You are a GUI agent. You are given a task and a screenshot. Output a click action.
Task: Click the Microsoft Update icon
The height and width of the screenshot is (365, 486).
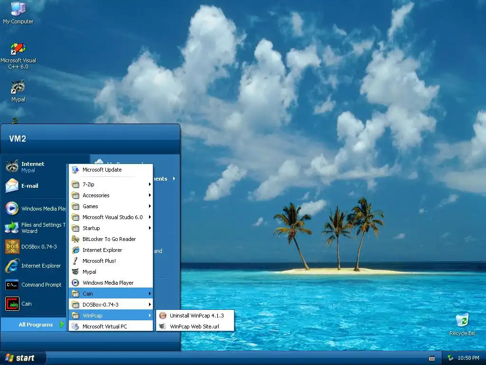[75, 170]
